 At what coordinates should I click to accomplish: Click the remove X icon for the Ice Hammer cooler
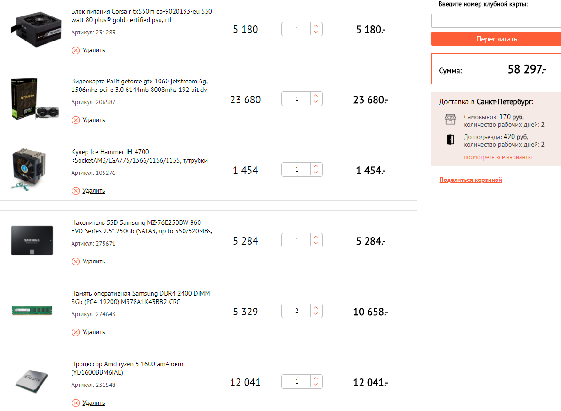(75, 191)
